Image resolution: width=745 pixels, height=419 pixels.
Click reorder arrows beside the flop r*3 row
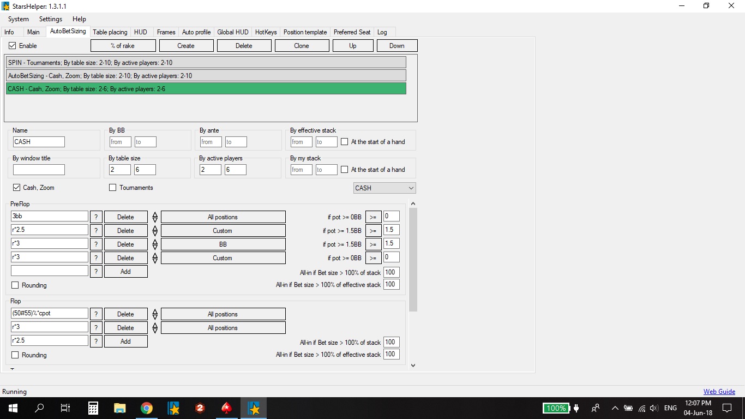click(155, 328)
